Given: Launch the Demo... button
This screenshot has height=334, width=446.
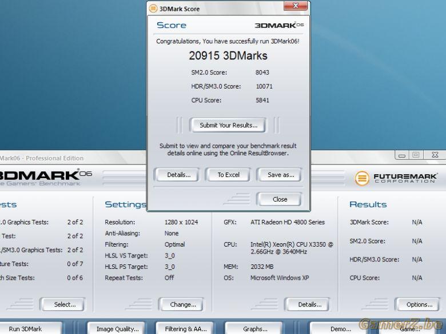Looking at the screenshot, I should click(x=339, y=329).
